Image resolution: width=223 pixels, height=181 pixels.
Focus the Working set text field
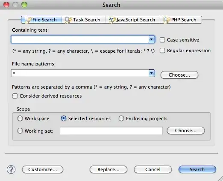111,131
